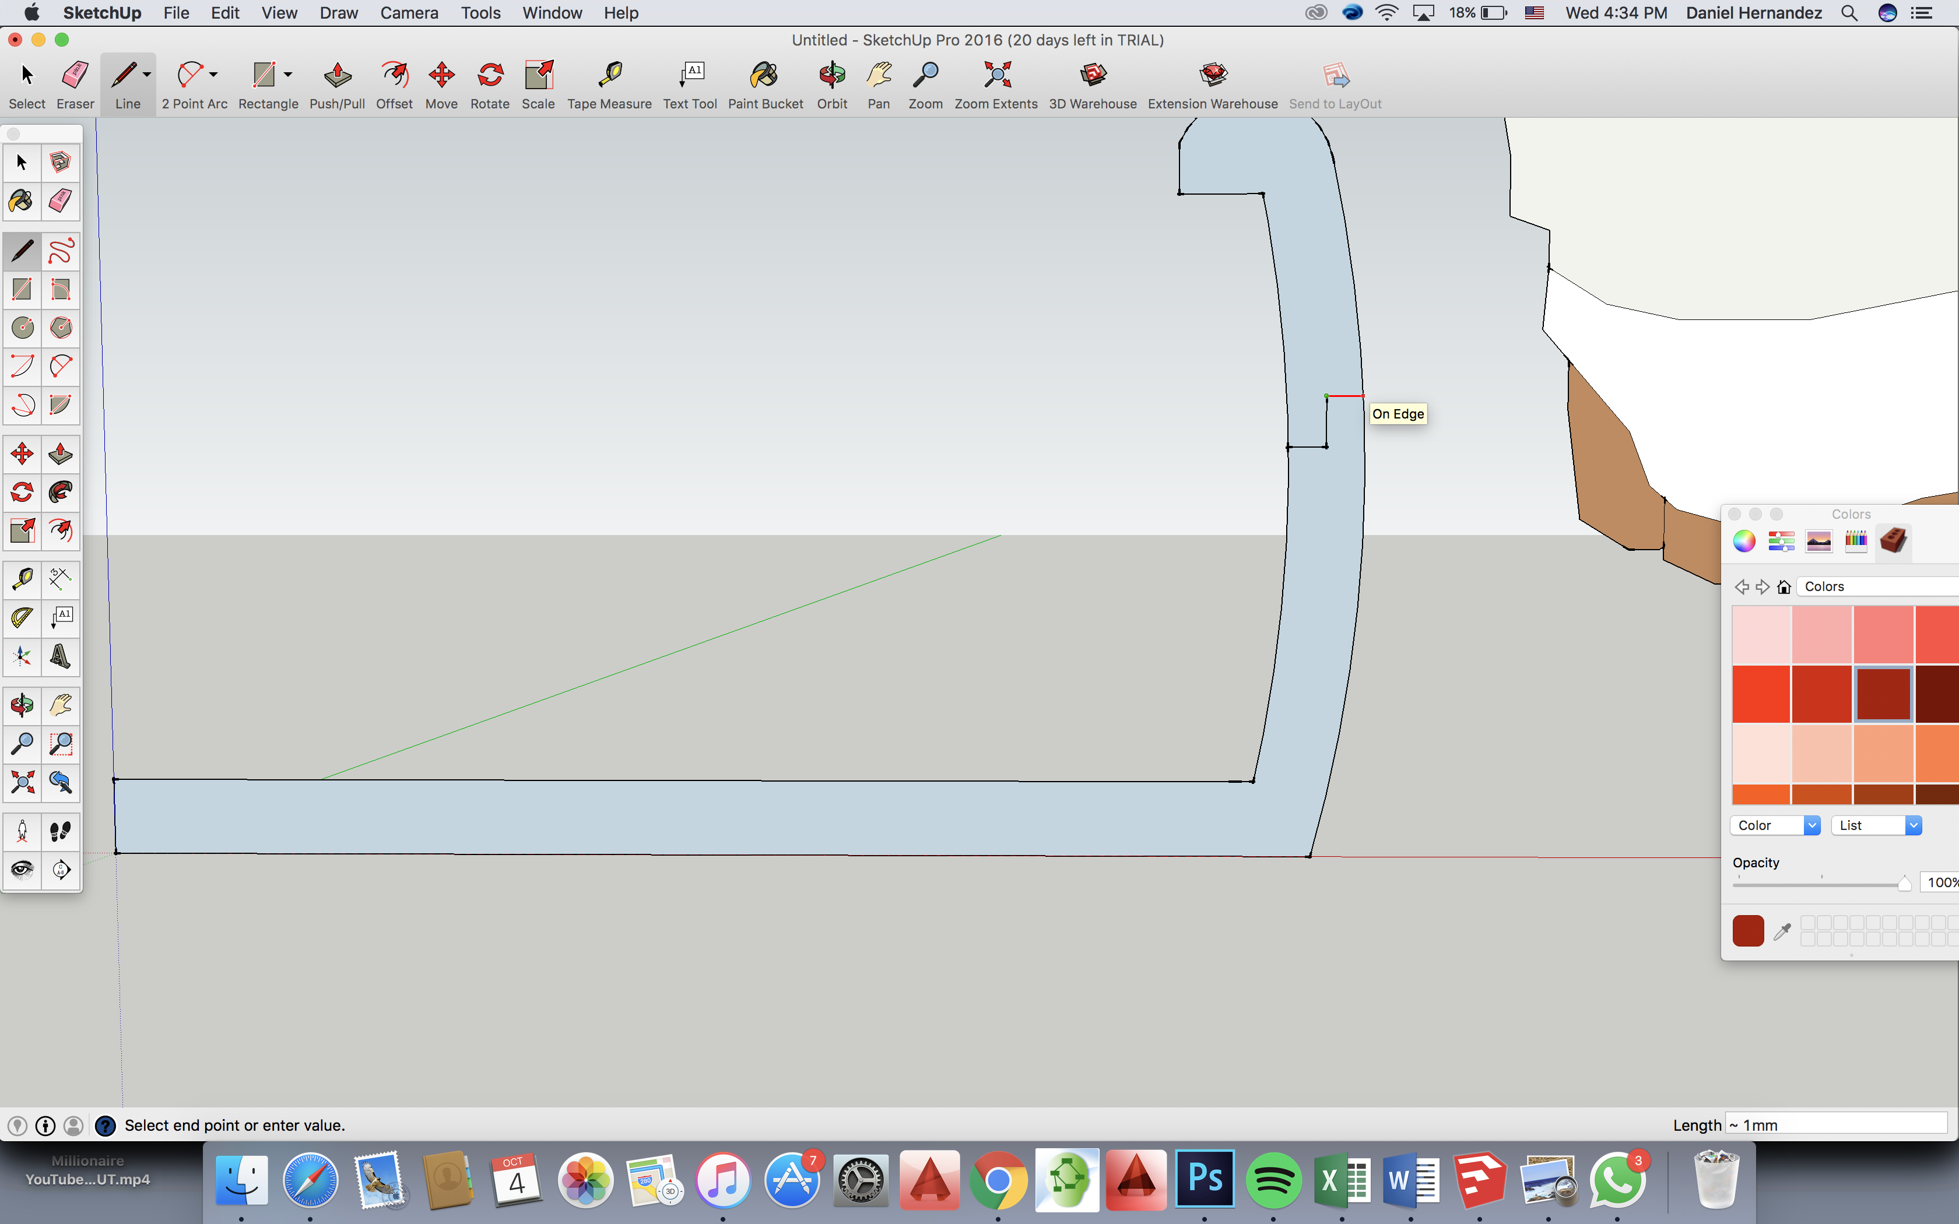Viewport: 1959px width, 1224px height.
Task: Switch to the color sliders picker tab
Action: (x=1781, y=541)
